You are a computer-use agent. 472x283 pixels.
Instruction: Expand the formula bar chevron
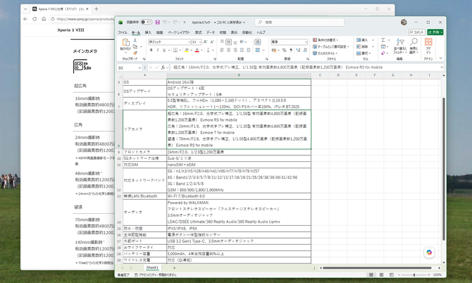point(441,67)
